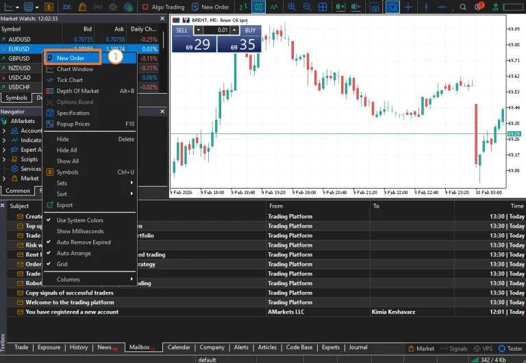Open the search magnifier icon
526x363 pixels.
pyautogui.click(x=463, y=7)
